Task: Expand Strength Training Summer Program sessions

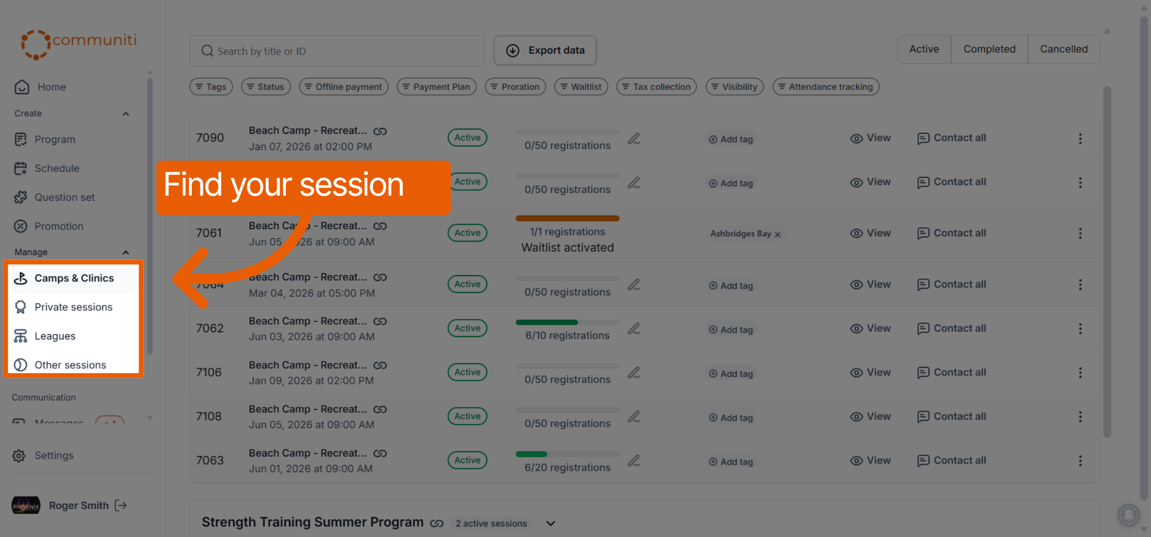Action: tap(551, 524)
